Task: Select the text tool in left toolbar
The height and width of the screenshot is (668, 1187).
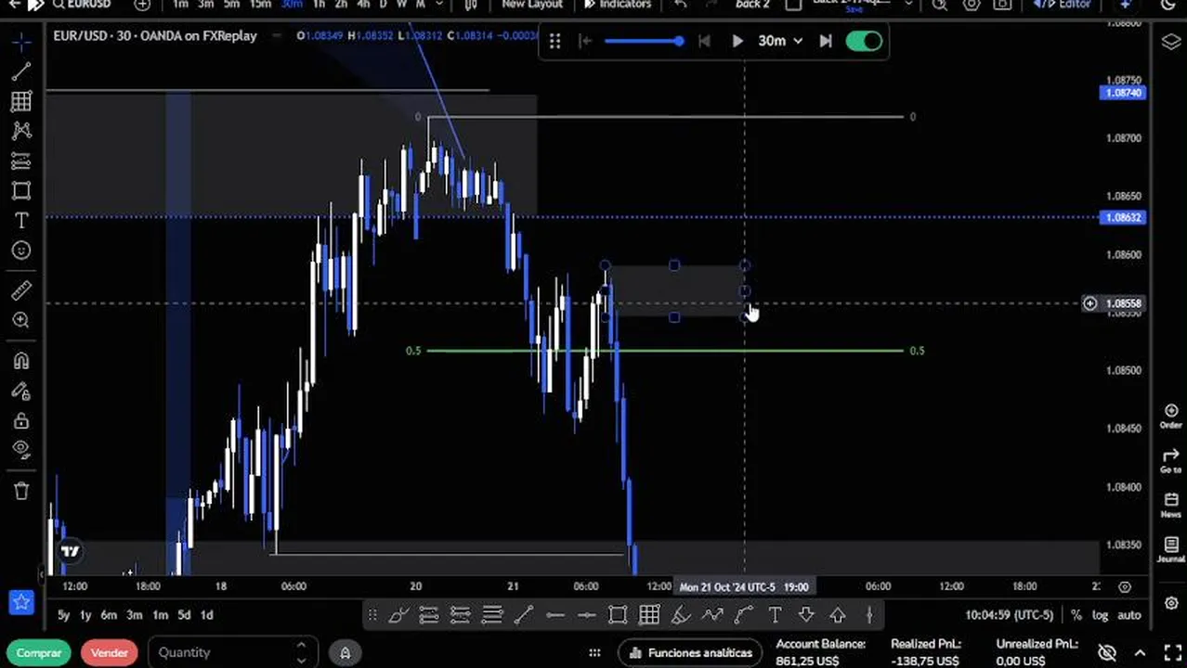Action: pos(21,221)
